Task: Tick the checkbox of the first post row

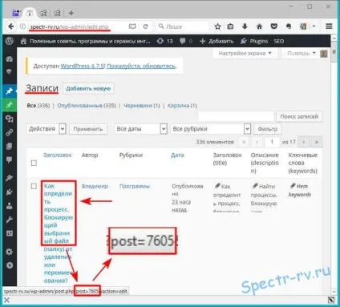Action: (x=34, y=186)
